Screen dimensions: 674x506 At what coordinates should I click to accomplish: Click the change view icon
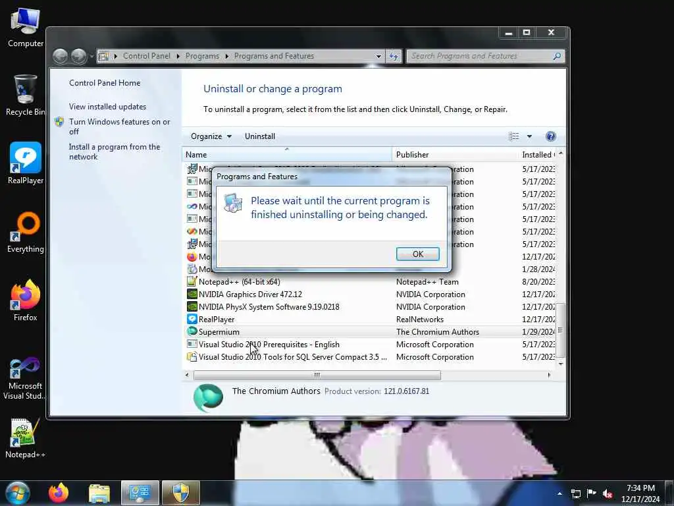click(x=513, y=136)
